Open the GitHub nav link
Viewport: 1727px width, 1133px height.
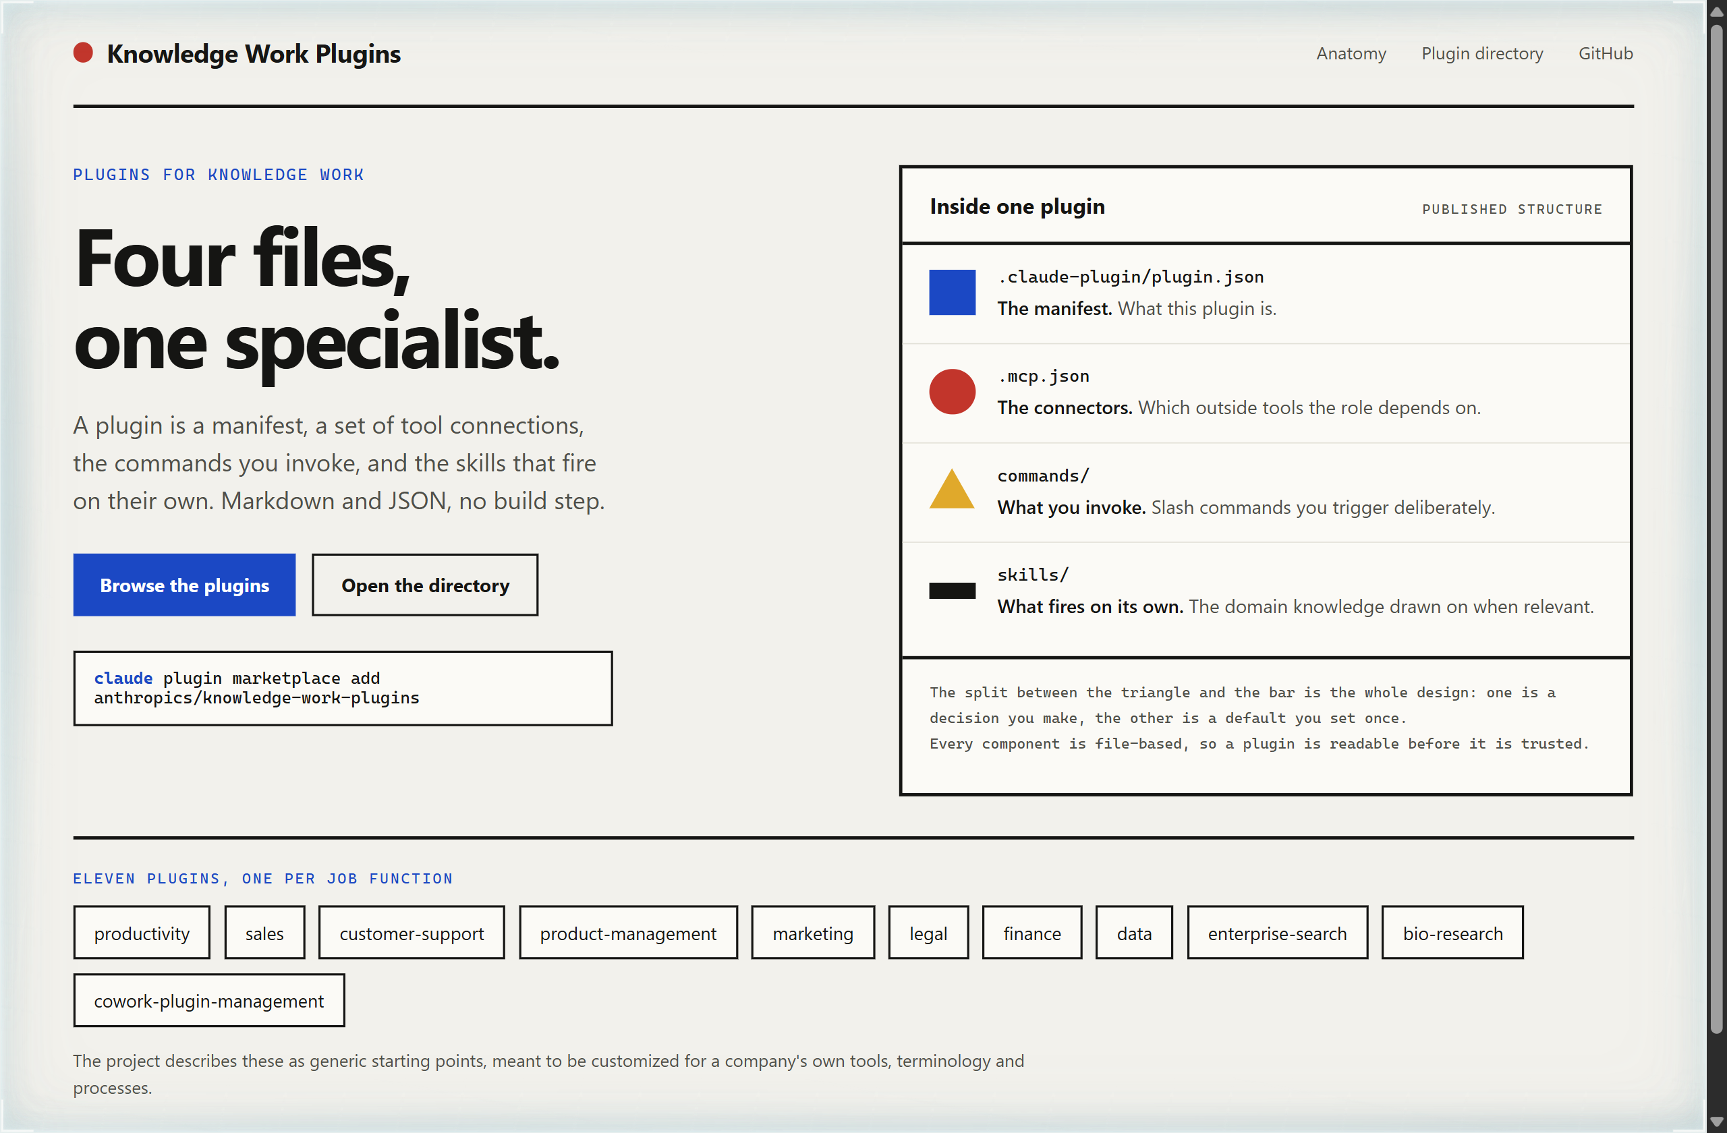(1605, 54)
